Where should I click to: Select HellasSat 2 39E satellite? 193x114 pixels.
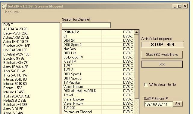click(x=31, y=100)
